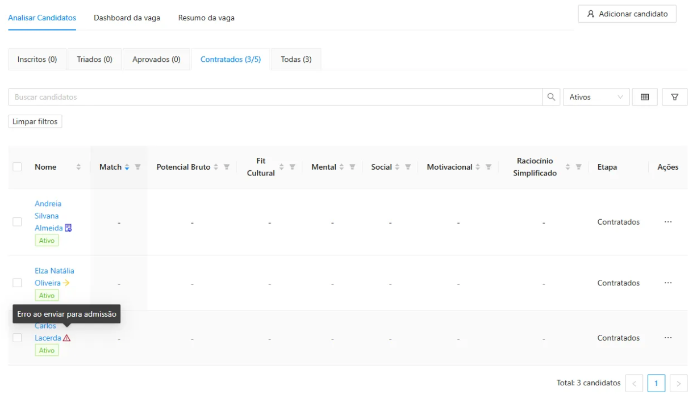
Task: Open the Dashboard da vaga tab
Action: pyautogui.click(x=127, y=18)
